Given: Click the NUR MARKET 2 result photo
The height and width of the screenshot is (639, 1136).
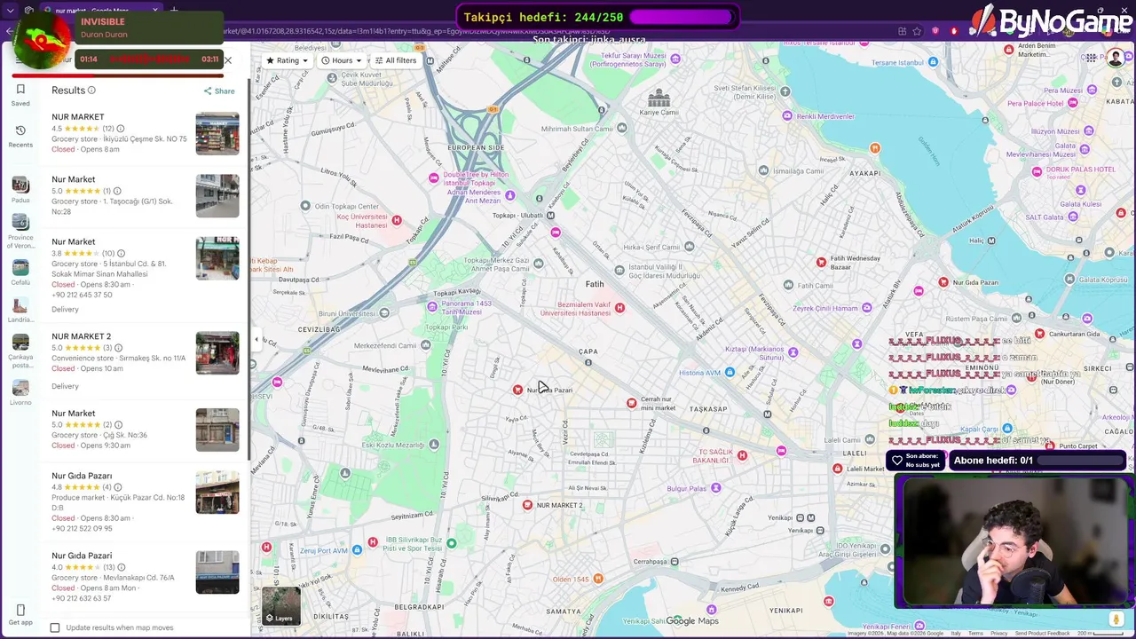Looking at the screenshot, I should coord(217,352).
